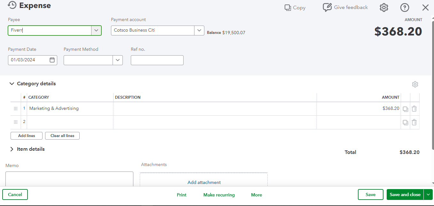
Task: Open the Payment Method dropdown
Action: [117, 60]
